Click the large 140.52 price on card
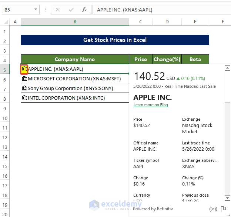The height and width of the screenshot is (217, 231). tap(150, 76)
